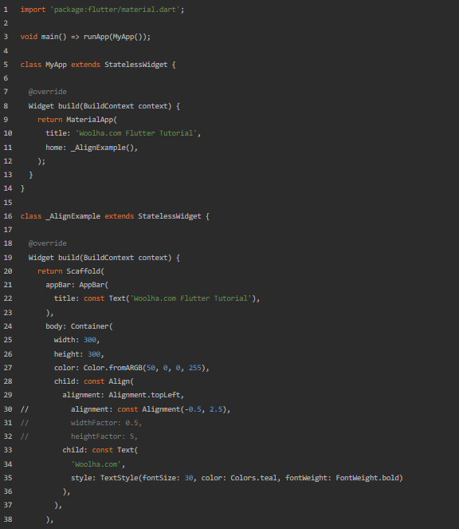Click the width value 300
The image size is (459, 529).
coord(89,340)
